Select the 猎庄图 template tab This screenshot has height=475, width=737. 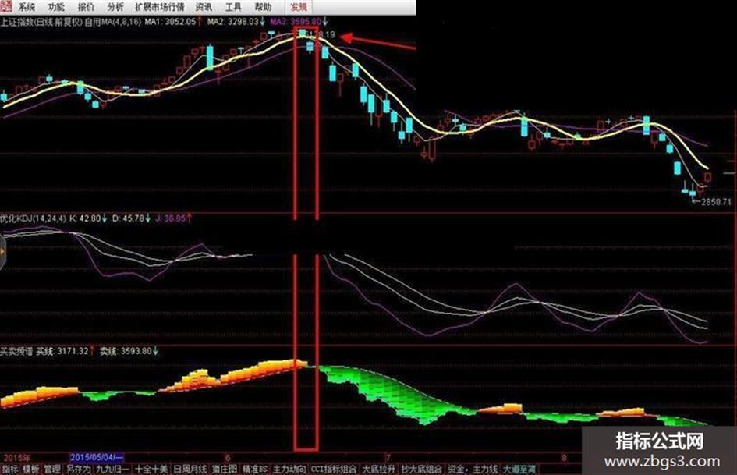[224, 469]
